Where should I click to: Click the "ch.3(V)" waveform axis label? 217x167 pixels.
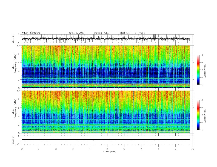tap(13, 140)
